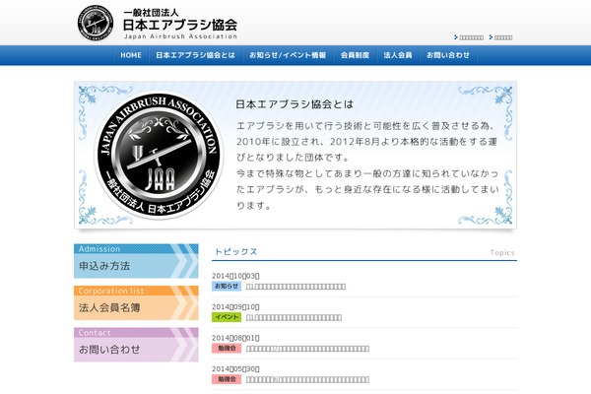
Task: Open the Contact お問い合わせ banner
Action: click(136, 345)
